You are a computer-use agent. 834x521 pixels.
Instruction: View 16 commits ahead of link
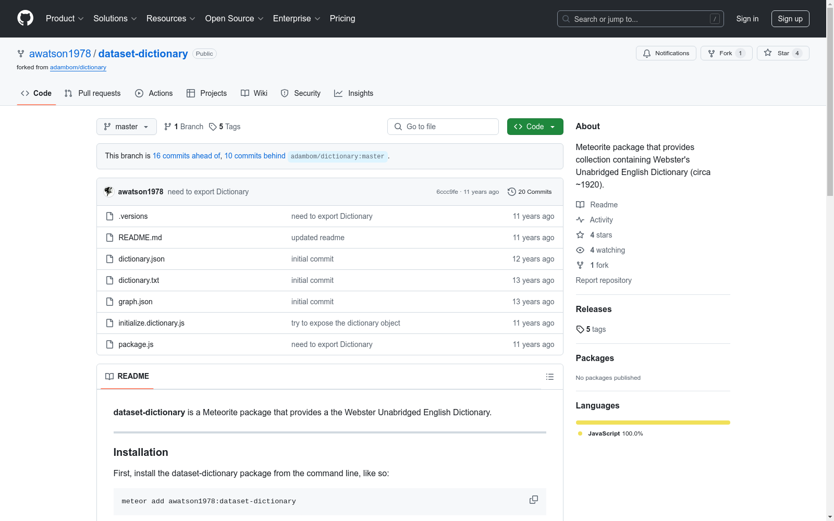pos(187,156)
